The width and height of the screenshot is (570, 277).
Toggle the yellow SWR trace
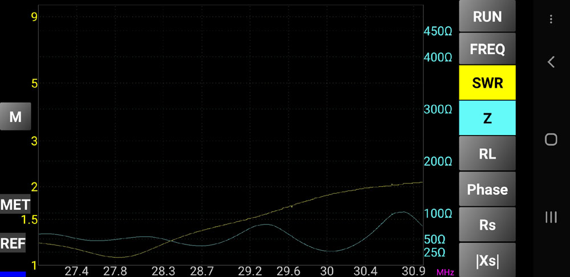click(x=487, y=83)
